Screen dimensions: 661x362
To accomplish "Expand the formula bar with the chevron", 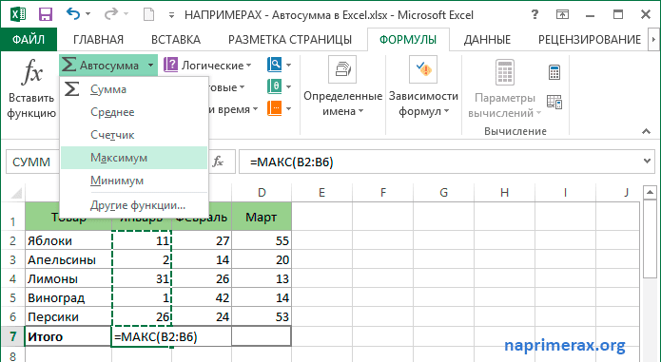I will coord(647,162).
